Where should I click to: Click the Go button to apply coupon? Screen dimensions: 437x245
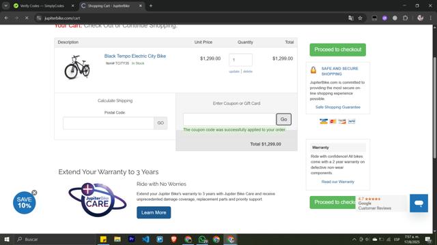coord(284,120)
